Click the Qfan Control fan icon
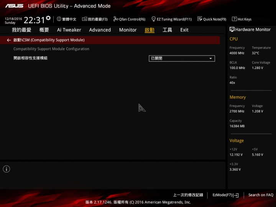The height and width of the screenshot is (207, 276). pos(116,19)
